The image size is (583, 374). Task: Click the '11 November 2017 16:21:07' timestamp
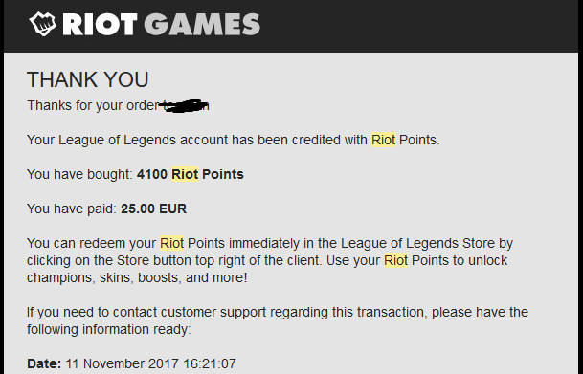click(150, 363)
